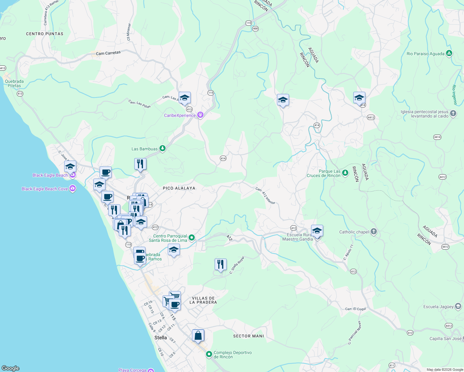Open the Rio Paraiso Aguada park marker

pyautogui.click(x=449, y=53)
